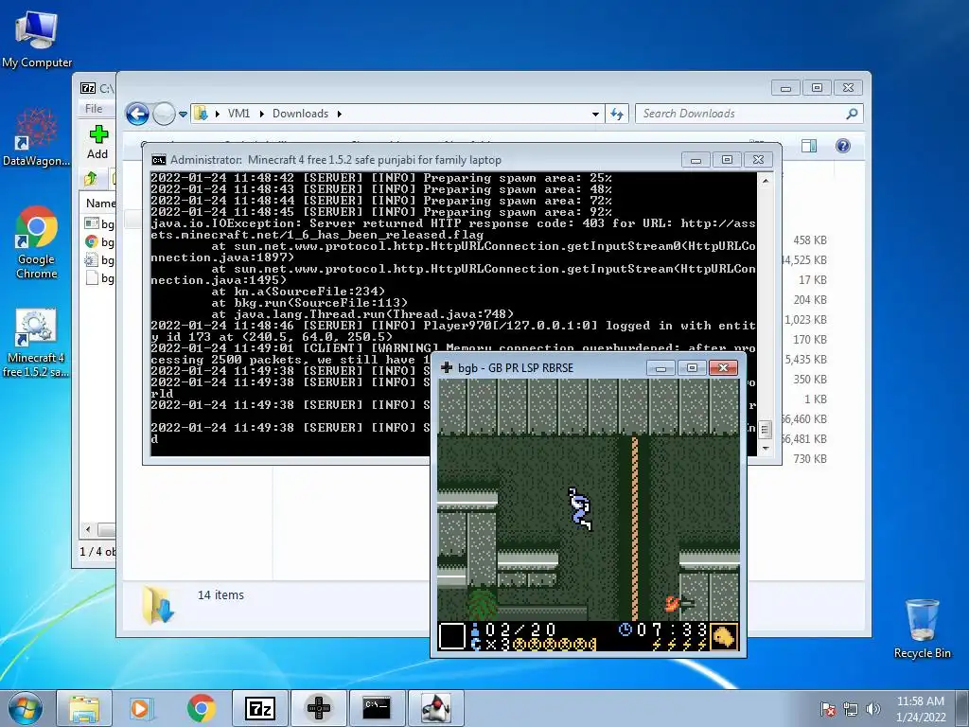969x727 pixels.
Task: Open 7-Zip File menu
Action: [94, 109]
